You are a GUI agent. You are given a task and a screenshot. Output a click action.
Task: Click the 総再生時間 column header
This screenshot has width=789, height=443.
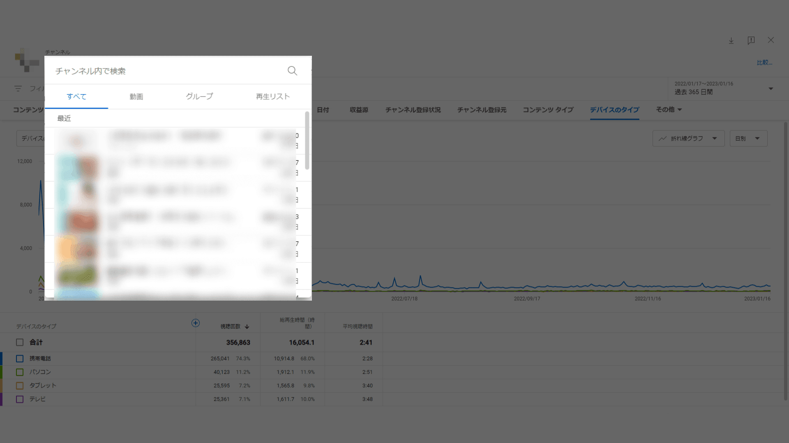[x=297, y=323]
